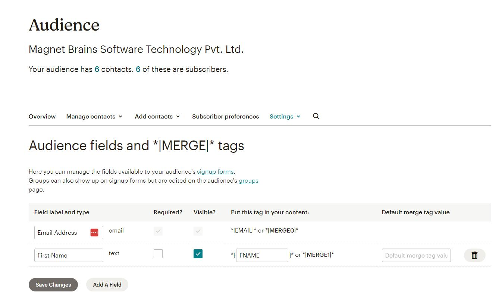Viewport: 502px width, 300px height.
Task: Delete the First Name field with trash icon
Action: [x=474, y=255]
